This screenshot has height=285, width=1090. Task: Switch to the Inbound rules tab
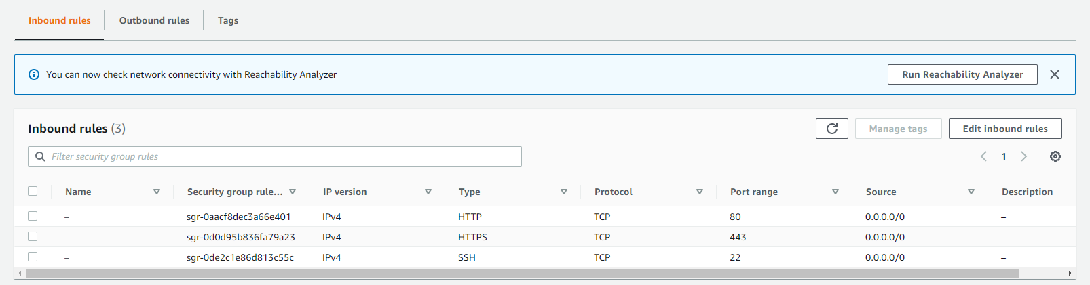(59, 20)
